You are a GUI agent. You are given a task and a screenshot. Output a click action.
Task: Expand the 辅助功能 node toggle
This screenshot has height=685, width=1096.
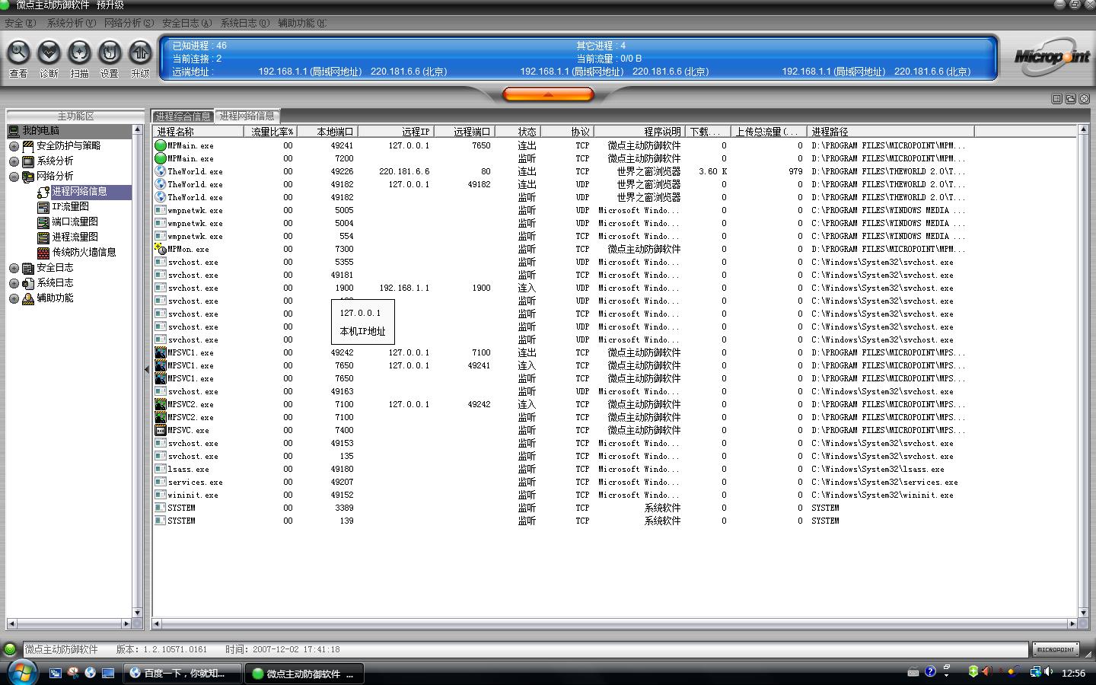click(x=14, y=298)
